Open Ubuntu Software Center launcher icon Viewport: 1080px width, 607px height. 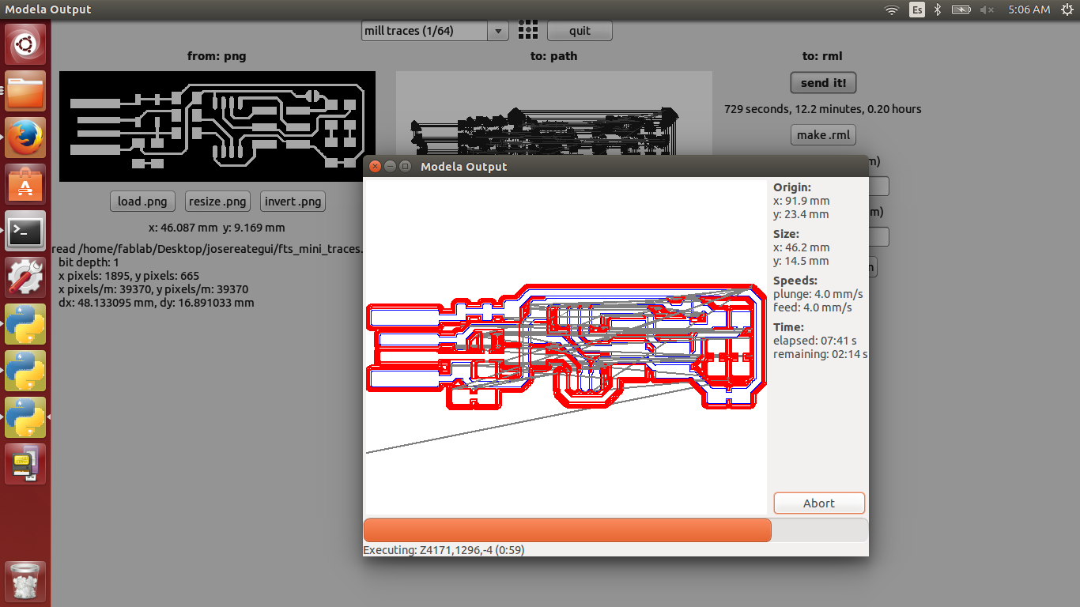25,184
